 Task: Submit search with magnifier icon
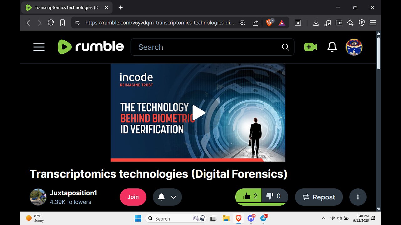pyautogui.click(x=285, y=47)
